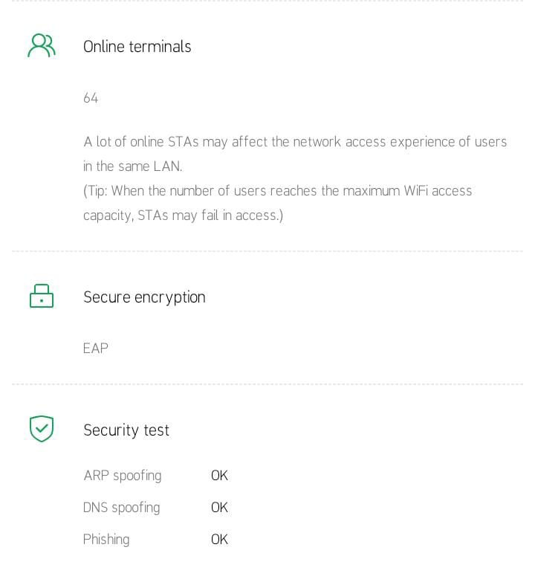Viewport: 535px width, 579px height.
Task: Click the EAP encryption value
Action: coord(96,349)
